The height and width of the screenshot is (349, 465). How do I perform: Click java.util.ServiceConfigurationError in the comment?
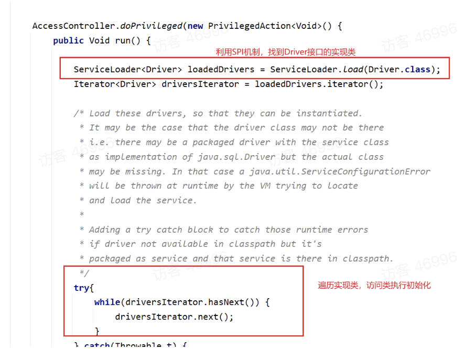pyautogui.click(x=340, y=171)
